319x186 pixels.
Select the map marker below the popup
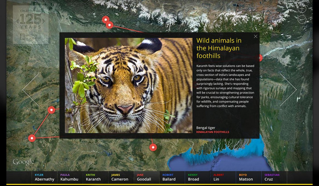(153, 147)
